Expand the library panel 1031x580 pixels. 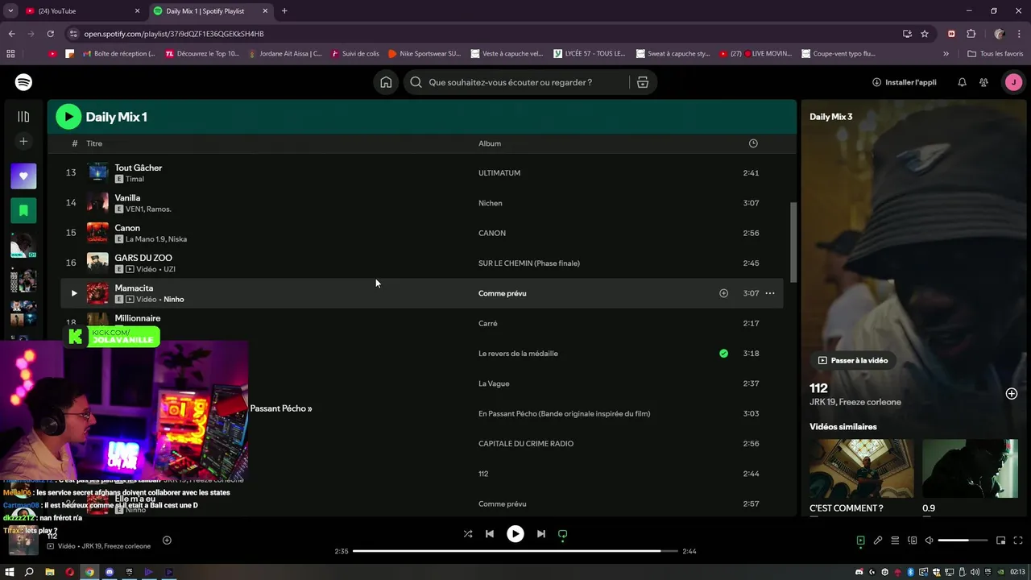tap(23, 117)
